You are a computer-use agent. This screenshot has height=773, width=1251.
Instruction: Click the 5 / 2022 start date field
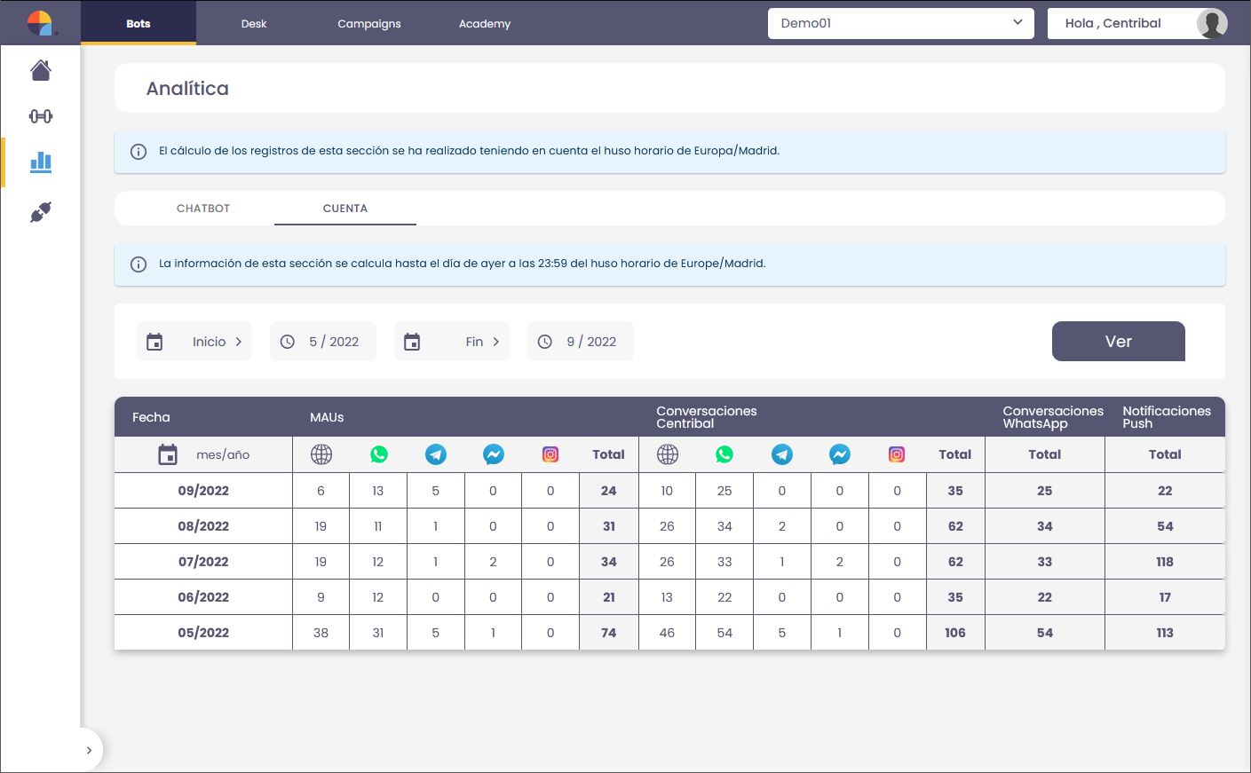click(x=323, y=342)
